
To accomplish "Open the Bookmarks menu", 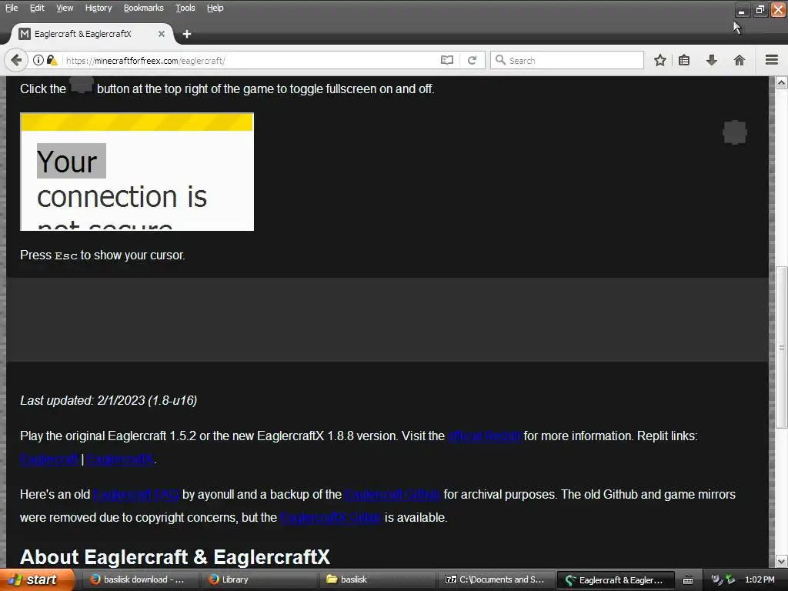I will [143, 8].
